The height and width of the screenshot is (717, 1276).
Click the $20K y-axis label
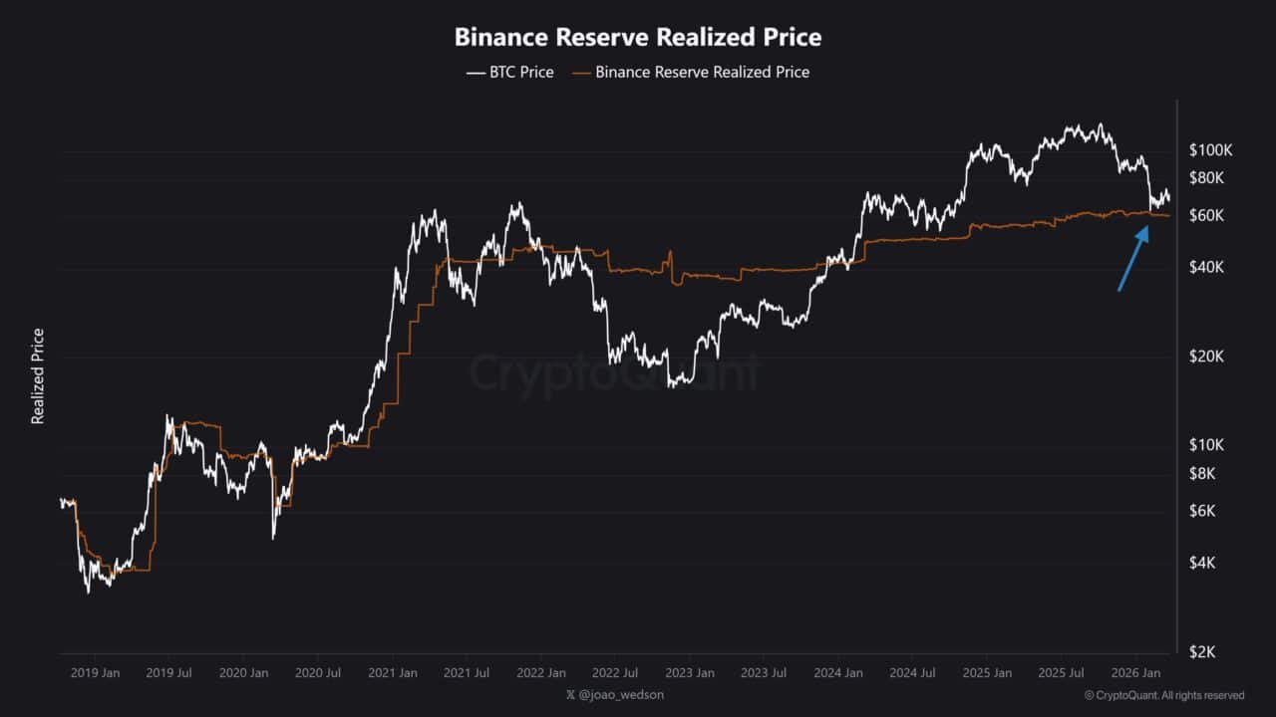(1207, 357)
